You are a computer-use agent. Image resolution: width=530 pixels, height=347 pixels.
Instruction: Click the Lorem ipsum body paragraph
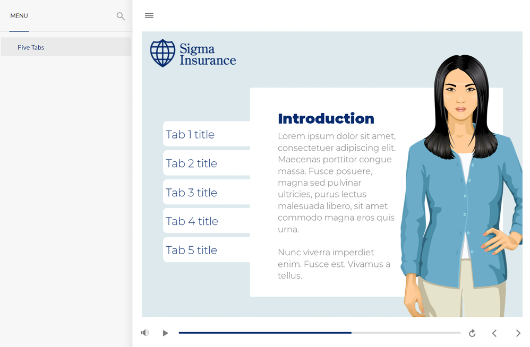(x=336, y=183)
